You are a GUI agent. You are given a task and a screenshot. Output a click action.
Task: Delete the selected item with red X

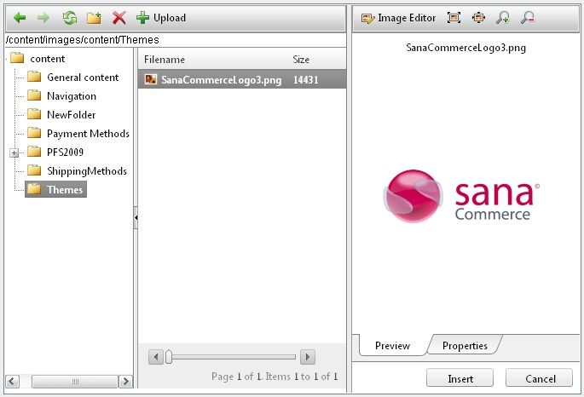[x=119, y=18]
